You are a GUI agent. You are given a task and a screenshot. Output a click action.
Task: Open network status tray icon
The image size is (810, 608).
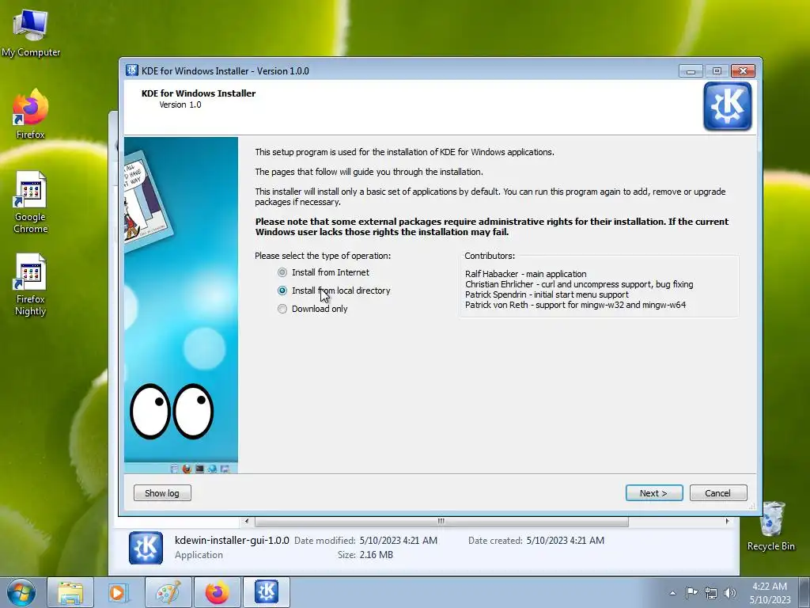click(711, 592)
